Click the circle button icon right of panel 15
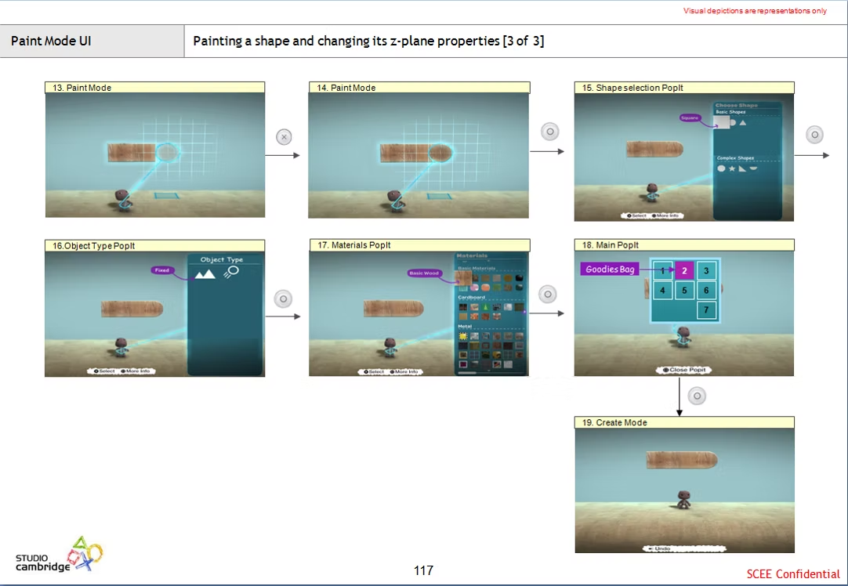The width and height of the screenshot is (848, 586). tap(815, 135)
